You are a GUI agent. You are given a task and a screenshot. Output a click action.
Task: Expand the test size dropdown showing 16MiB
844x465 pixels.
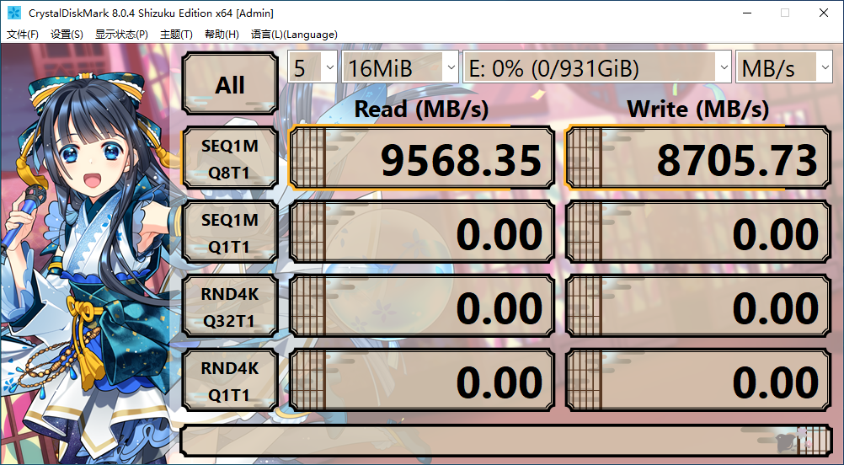tap(400, 67)
